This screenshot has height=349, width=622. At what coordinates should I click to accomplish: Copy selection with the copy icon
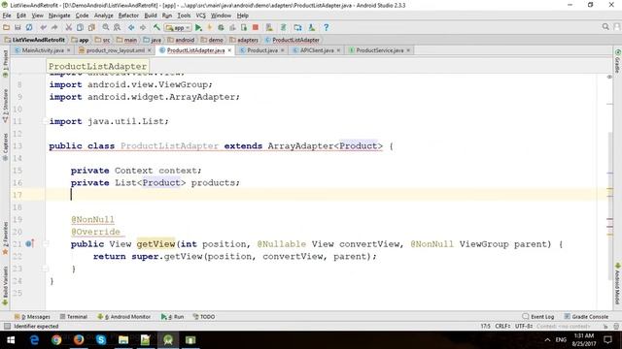80,27
